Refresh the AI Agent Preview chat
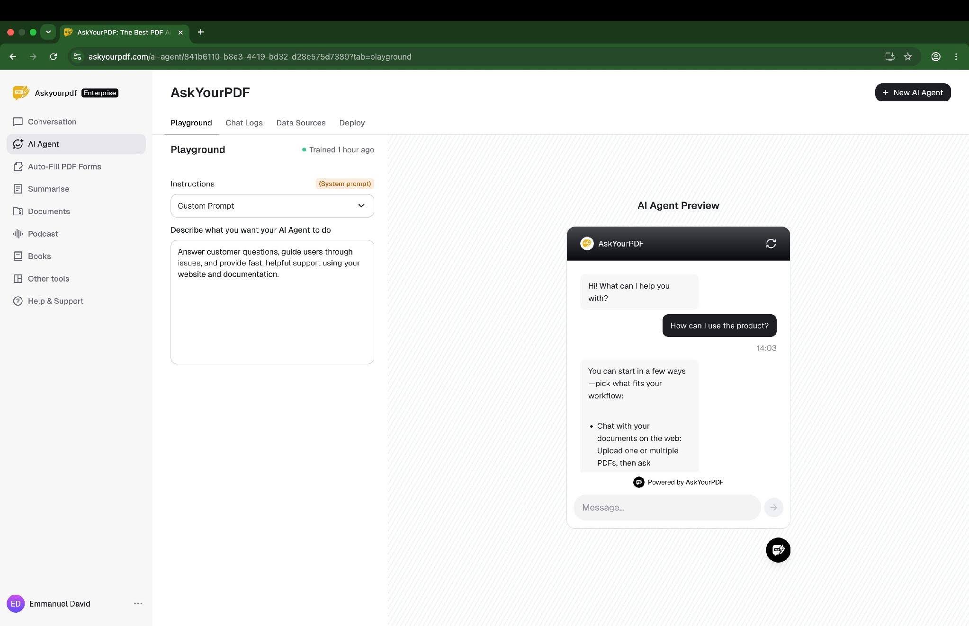The height and width of the screenshot is (626, 969). pos(771,244)
